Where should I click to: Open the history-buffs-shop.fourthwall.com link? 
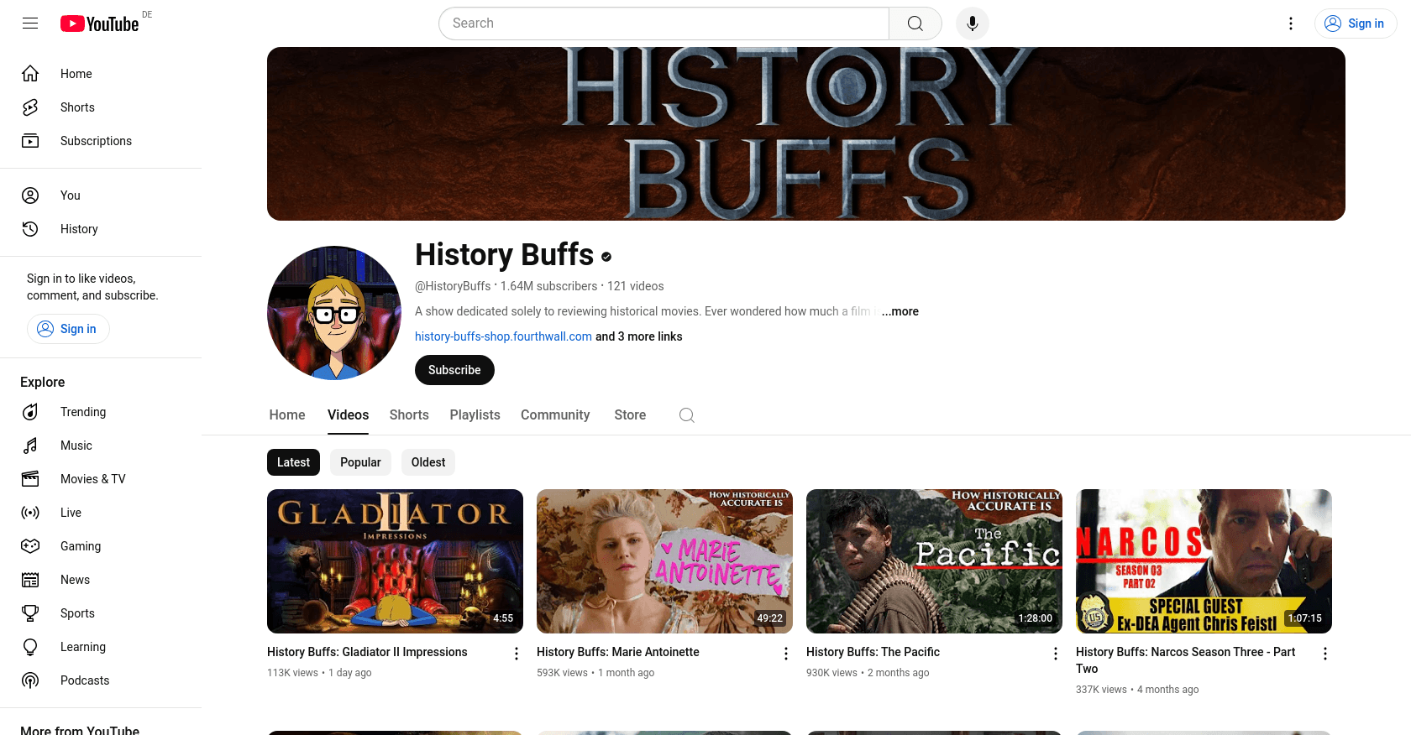(503, 336)
